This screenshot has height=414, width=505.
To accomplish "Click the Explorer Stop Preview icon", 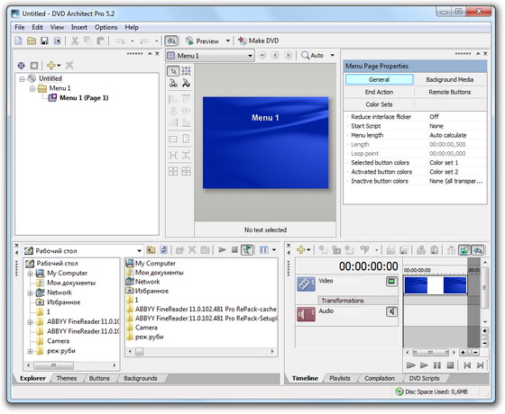I will [234, 250].
